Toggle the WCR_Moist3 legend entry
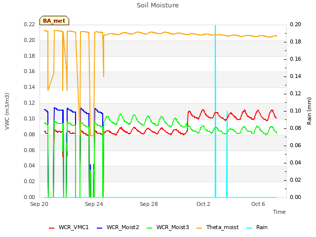This screenshot has width=316, height=237. pyautogui.click(x=168, y=227)
